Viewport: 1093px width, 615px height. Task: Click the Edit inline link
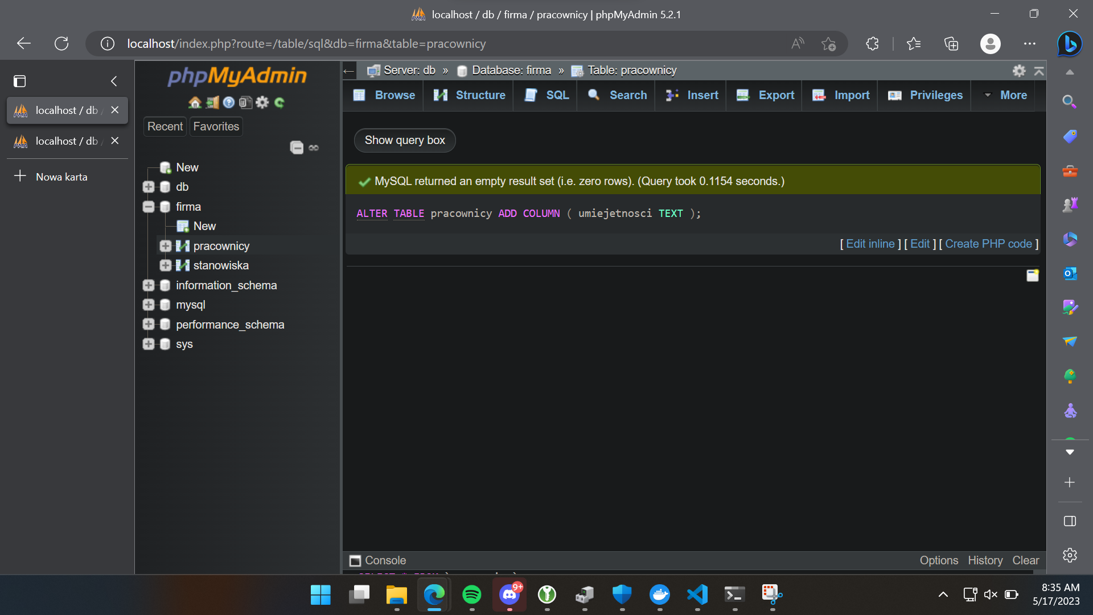tap(870, 244)
